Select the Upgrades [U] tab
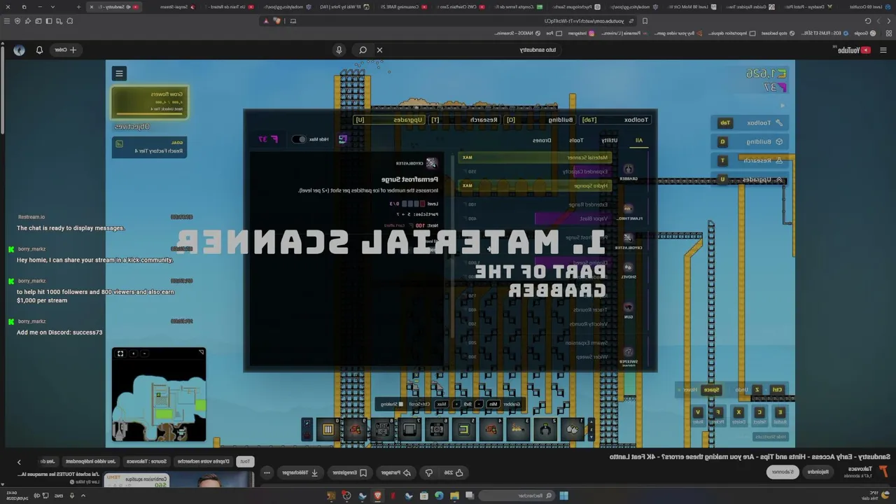896x504 pixels. (390, 120)
